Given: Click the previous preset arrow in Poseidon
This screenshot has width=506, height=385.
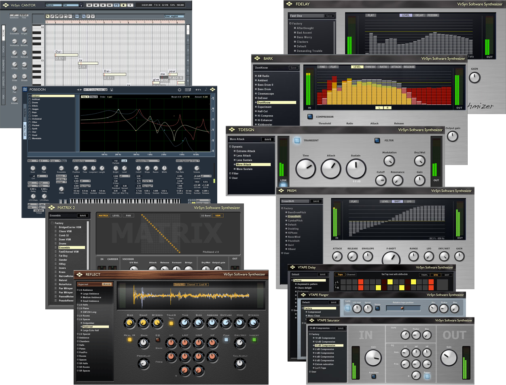Looking at the screenshot, I should tap(78, 89).
